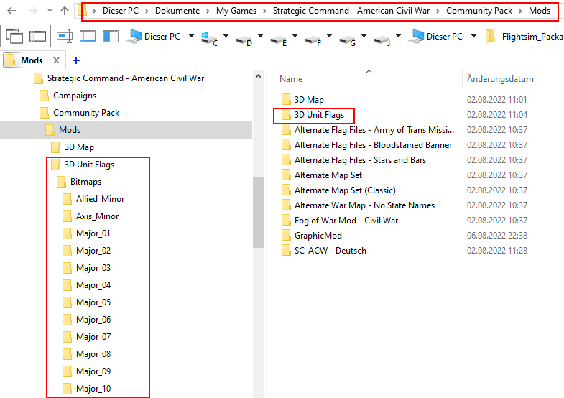Select 3D Map in the folder tree
Viewport: 564px width, 398px height.
coord(73,147)
